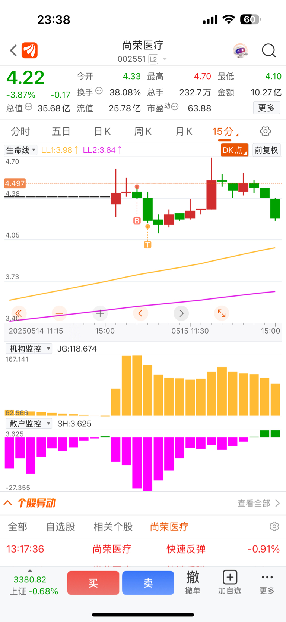Switch to 周K chart tab

click(x=143, y=131)
